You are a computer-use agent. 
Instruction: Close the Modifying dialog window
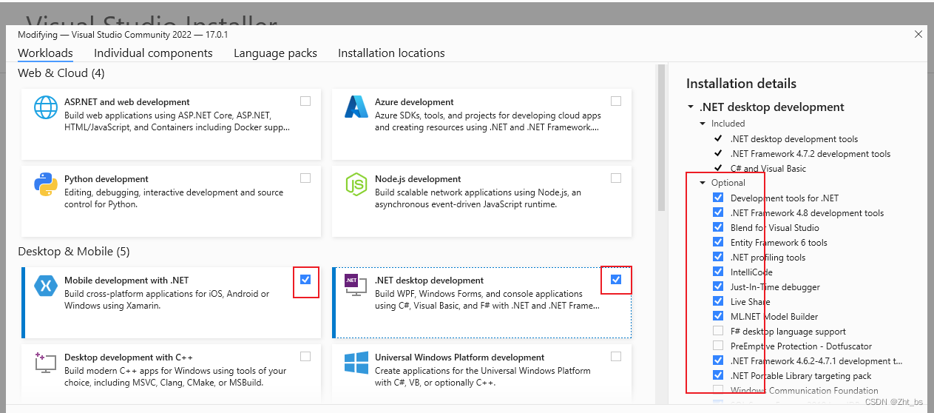coord(918,34)
